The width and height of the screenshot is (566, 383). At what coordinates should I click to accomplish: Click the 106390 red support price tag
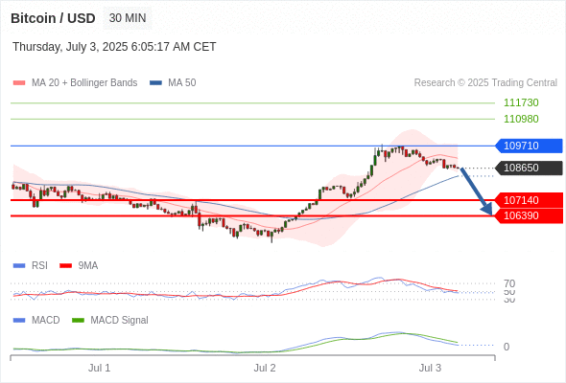pos(529,215)
